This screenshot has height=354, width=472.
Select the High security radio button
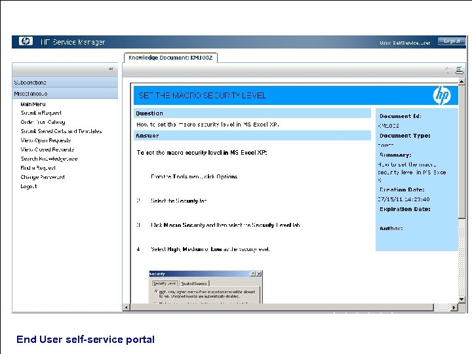point(156,291)
